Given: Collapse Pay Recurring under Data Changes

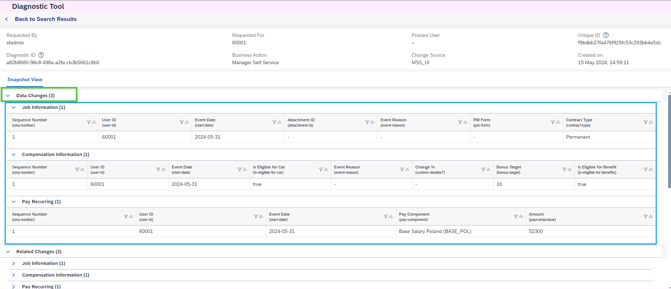Looking at the screenshot, I should point(14,202).
